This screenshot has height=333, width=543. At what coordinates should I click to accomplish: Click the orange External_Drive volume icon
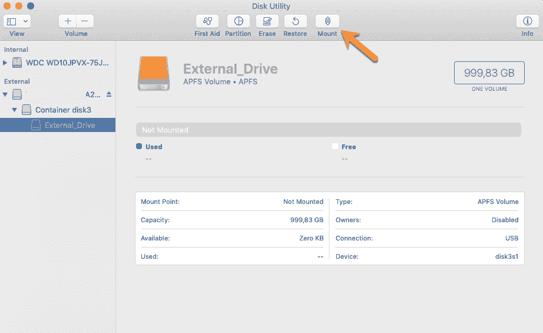[154, 74]
